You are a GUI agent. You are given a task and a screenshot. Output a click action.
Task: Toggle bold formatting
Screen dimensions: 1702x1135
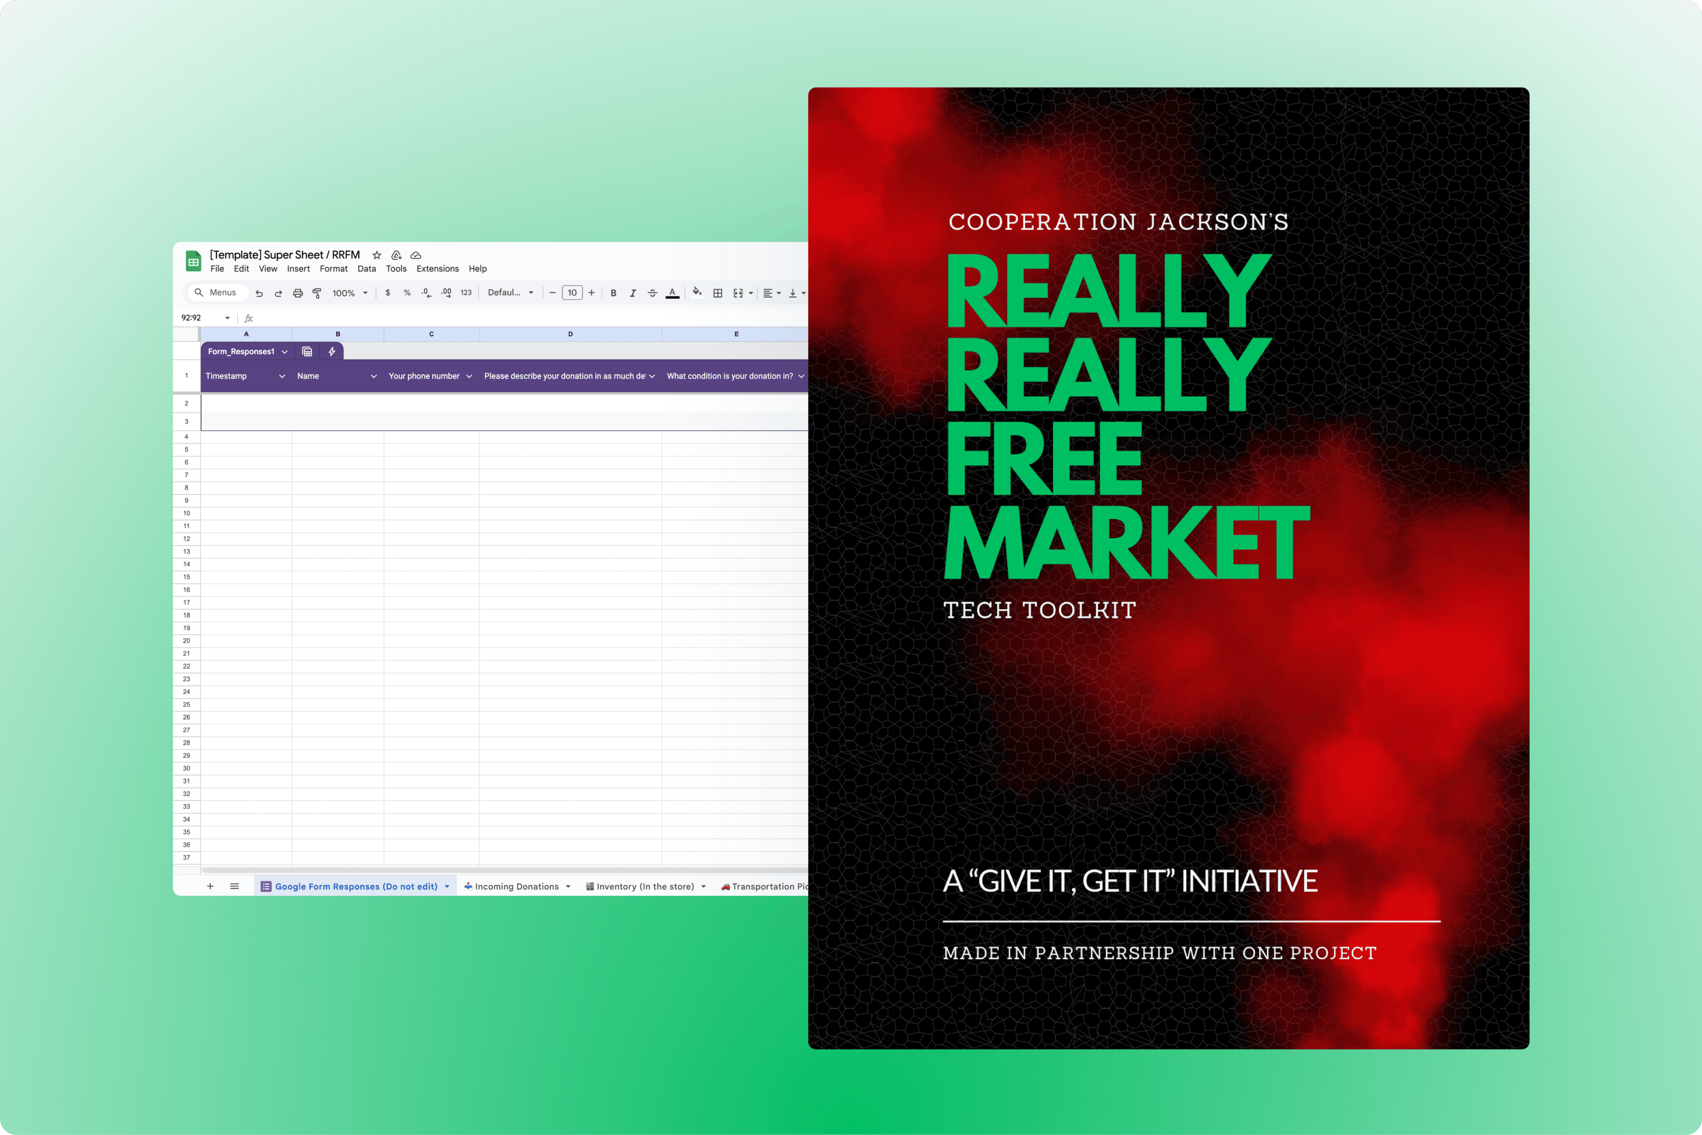coord(613,293)
